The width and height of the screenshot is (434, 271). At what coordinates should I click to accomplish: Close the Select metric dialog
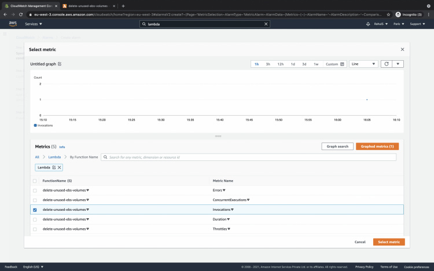(x=402, y=50)
